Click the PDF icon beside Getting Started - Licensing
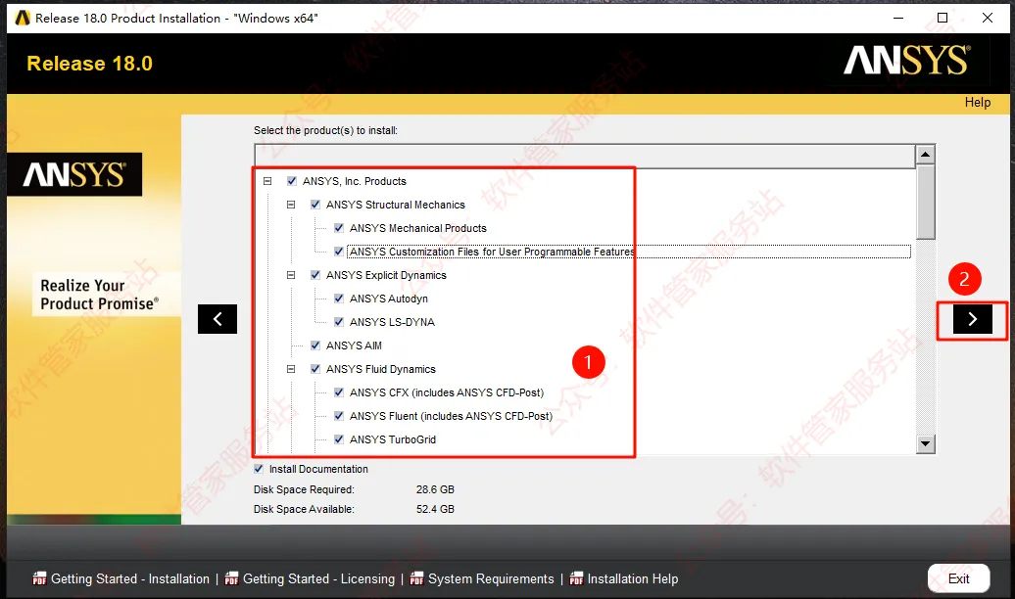 (x=231, y=578)
